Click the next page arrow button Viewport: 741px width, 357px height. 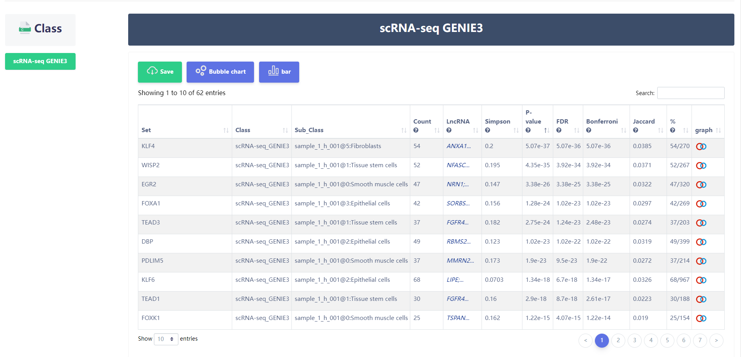716,340
